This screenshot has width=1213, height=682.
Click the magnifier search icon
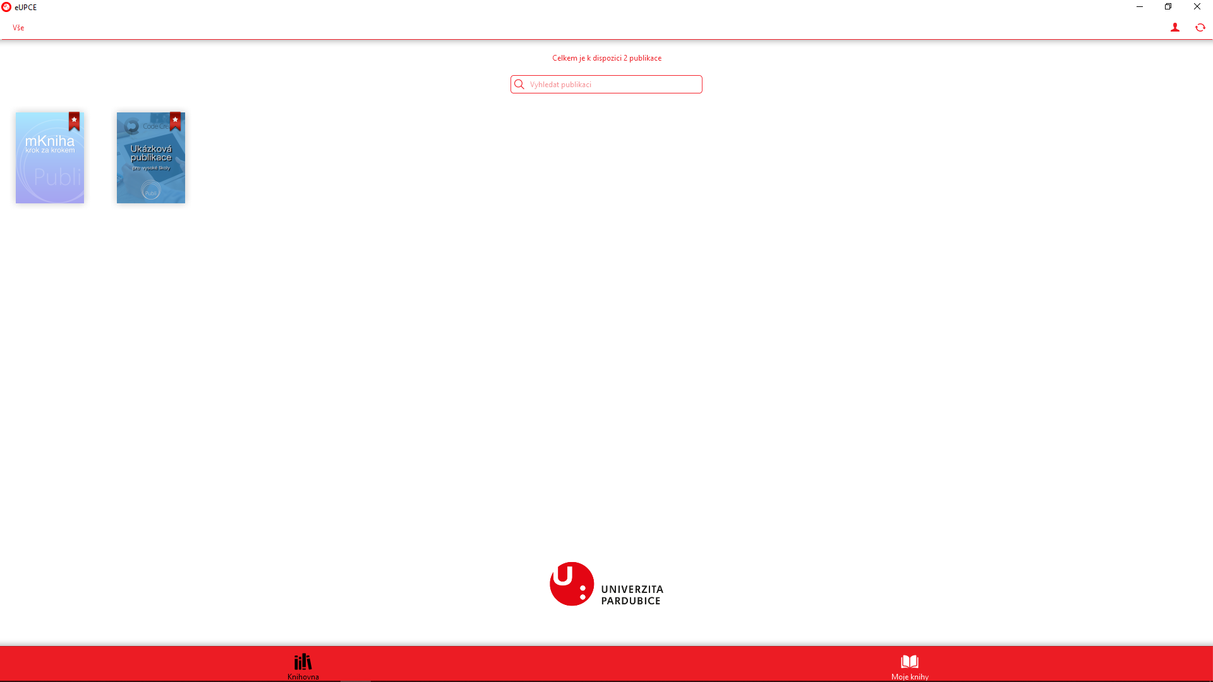(519, 85)
